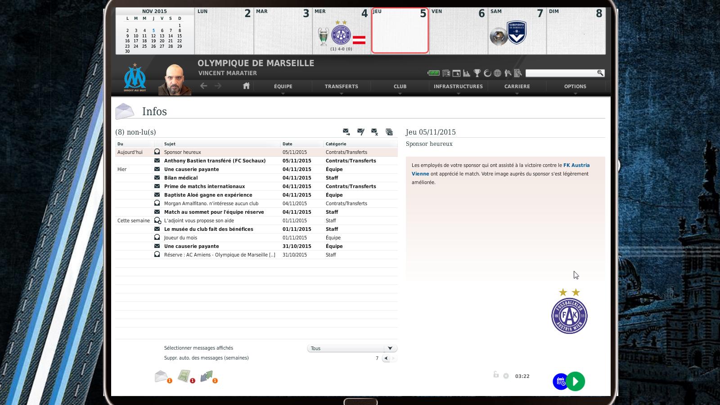Image resolution: width=720 pixels, height=405 pixels.
Task: Sort messages by the Du column
Action: pos(134,144)
